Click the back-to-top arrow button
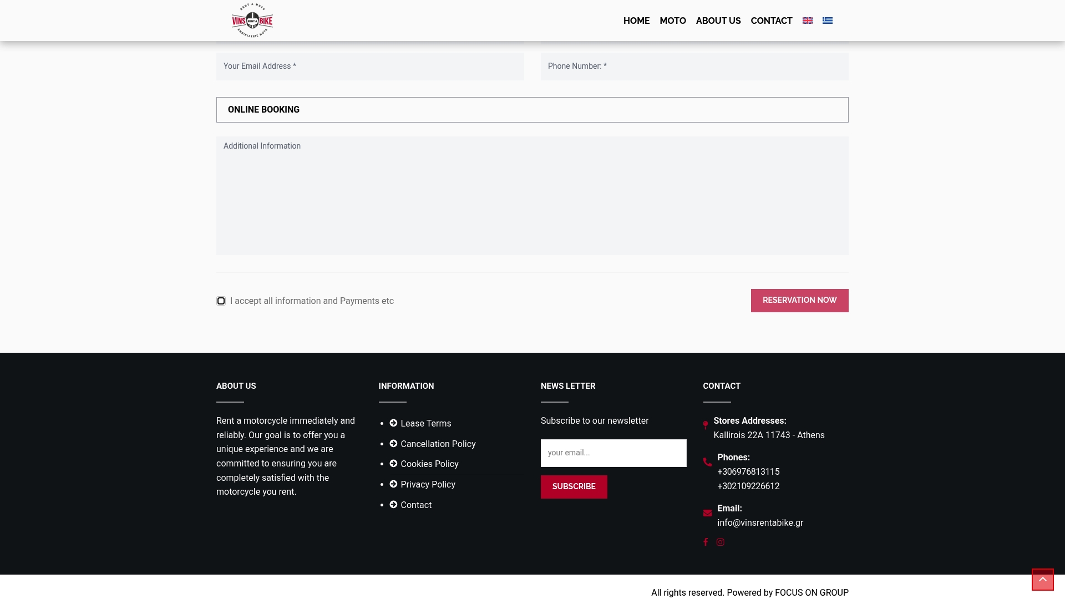Screen dimensions: 1065x599 pos(1043,580)
